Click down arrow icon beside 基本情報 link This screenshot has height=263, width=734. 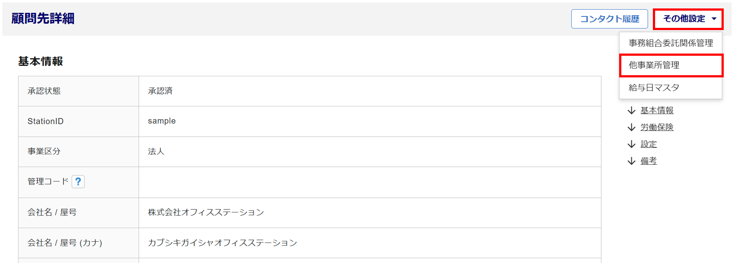coord(631,110)
